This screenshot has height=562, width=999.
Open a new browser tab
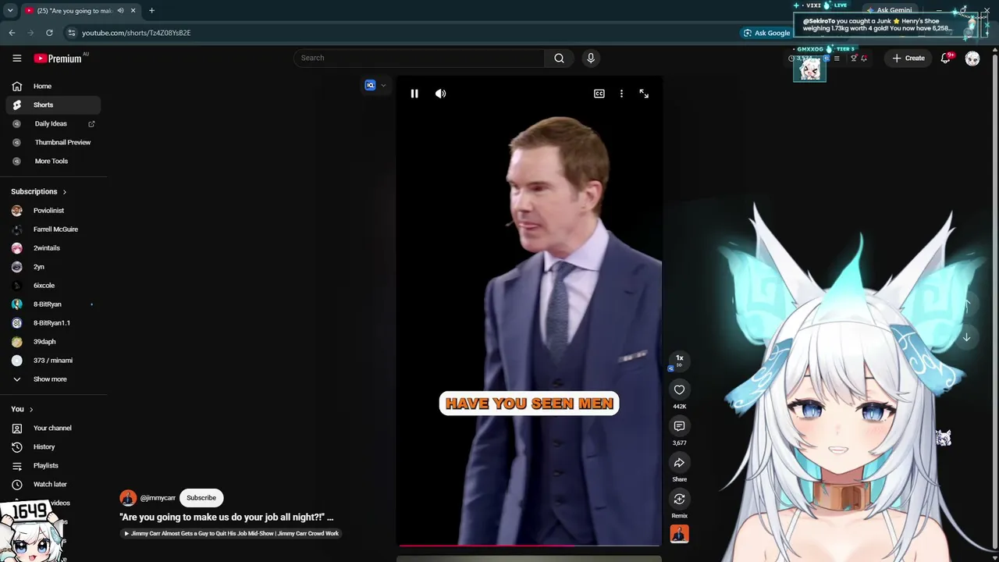pos(151,11)
